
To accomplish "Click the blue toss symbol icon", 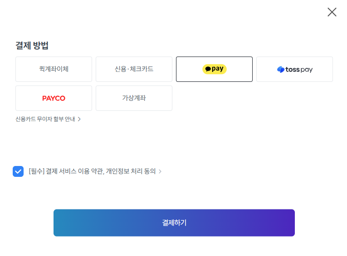I will 281,70.
